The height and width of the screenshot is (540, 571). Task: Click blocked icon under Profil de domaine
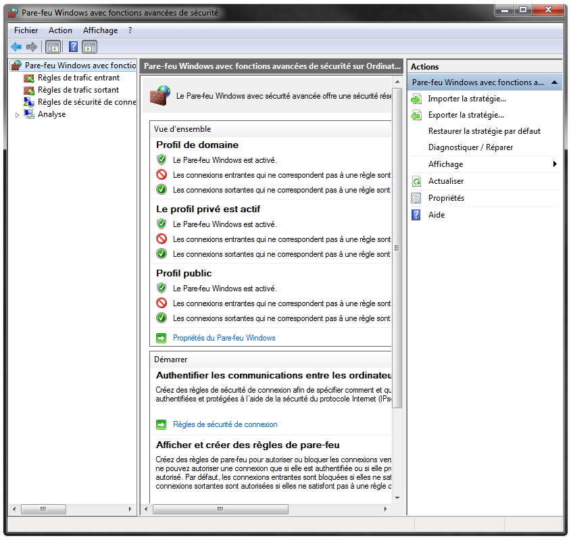[x=162, y=175]
